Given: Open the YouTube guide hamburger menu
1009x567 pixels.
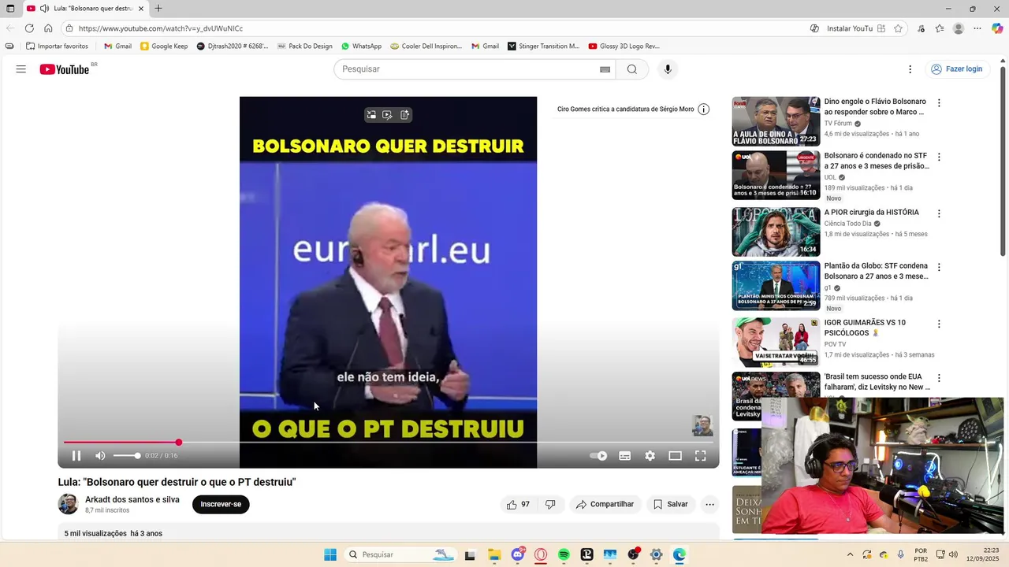Looking at the screenshot, I should 21,69.
